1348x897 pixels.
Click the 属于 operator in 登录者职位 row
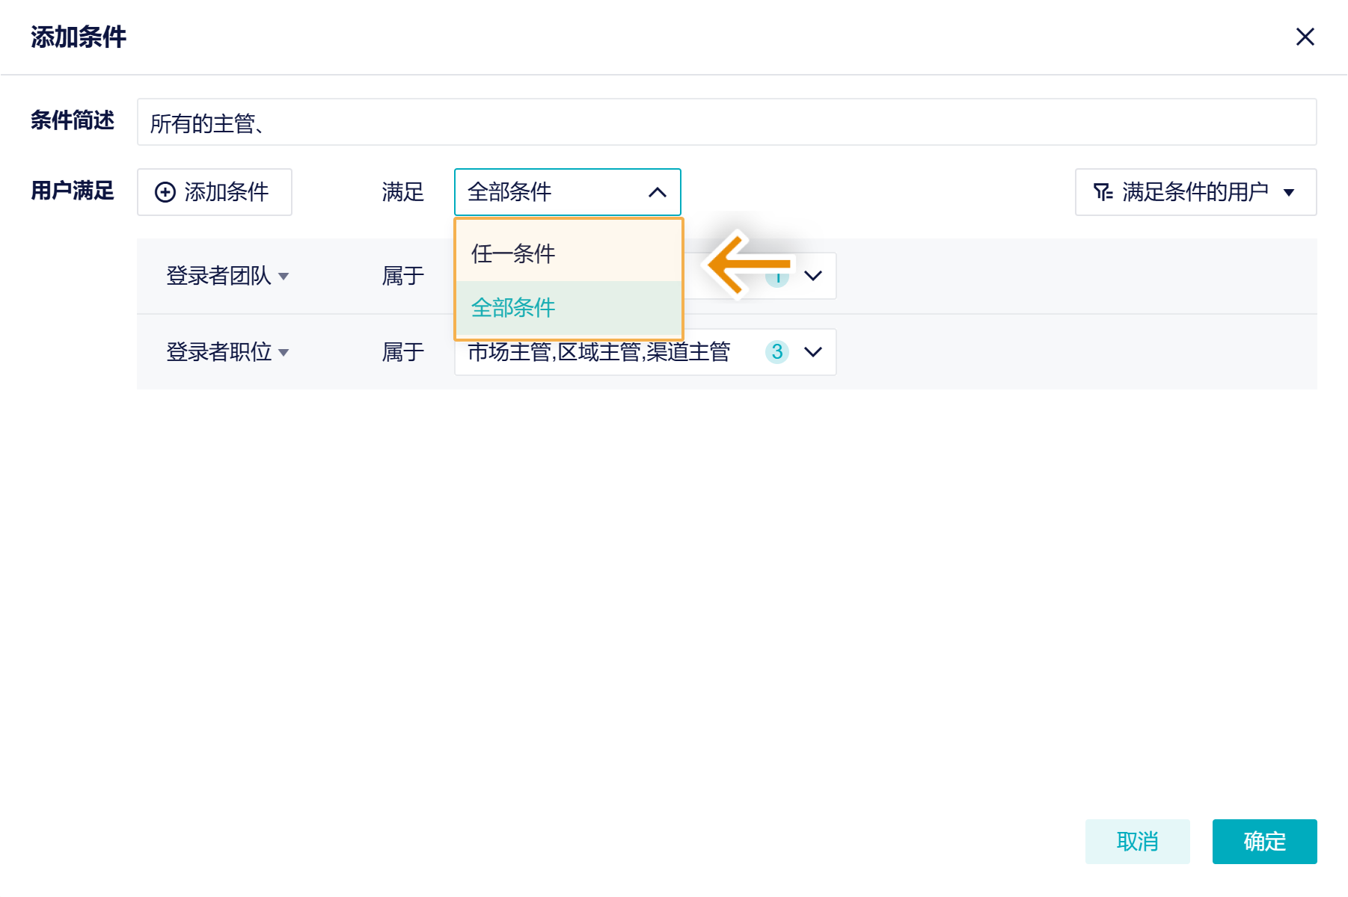pos(403,352)
